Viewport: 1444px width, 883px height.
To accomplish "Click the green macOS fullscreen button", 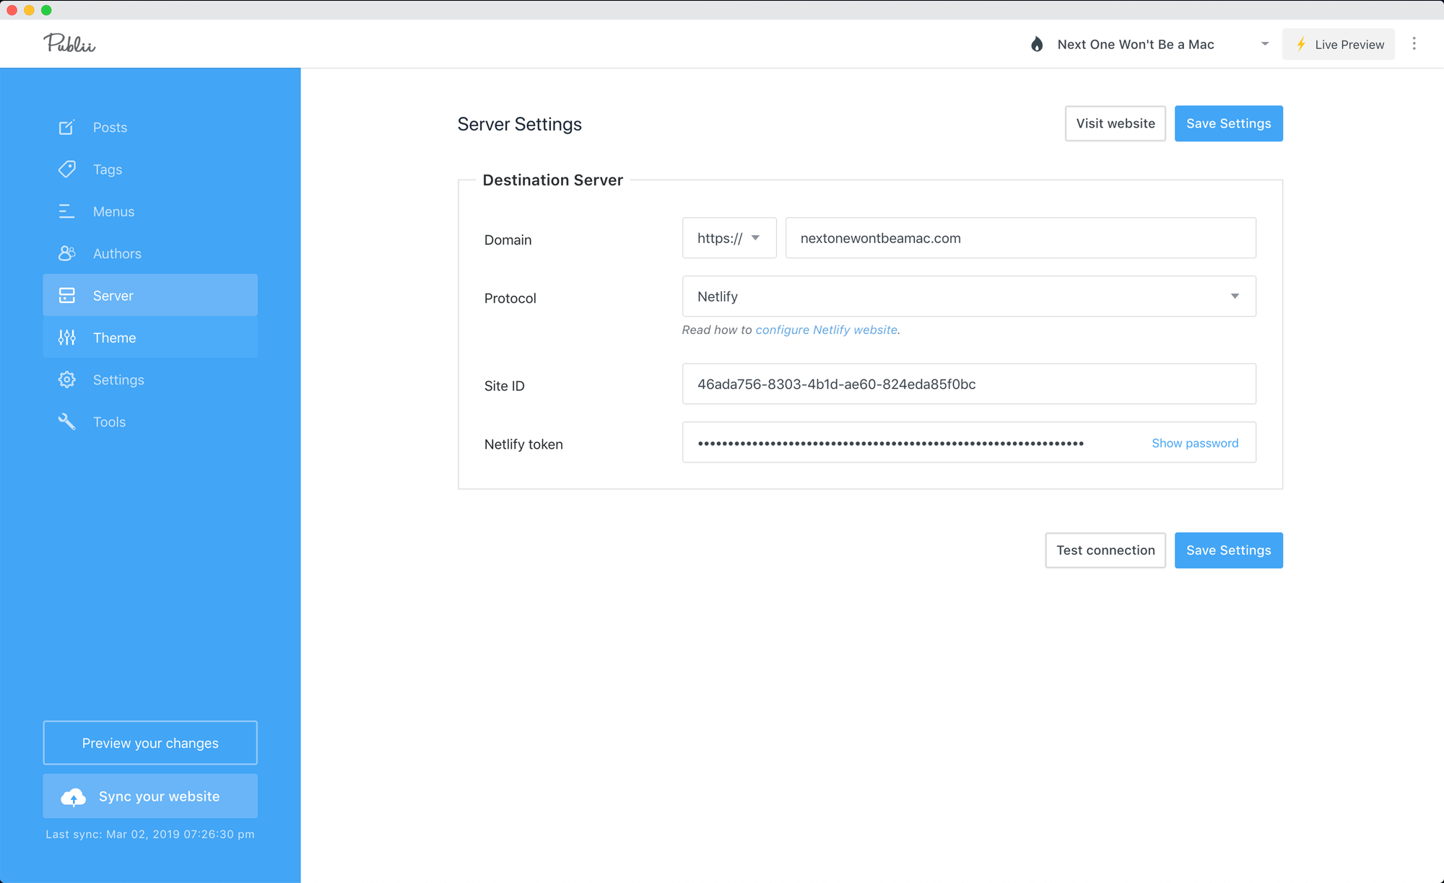I will coord(46,10).
